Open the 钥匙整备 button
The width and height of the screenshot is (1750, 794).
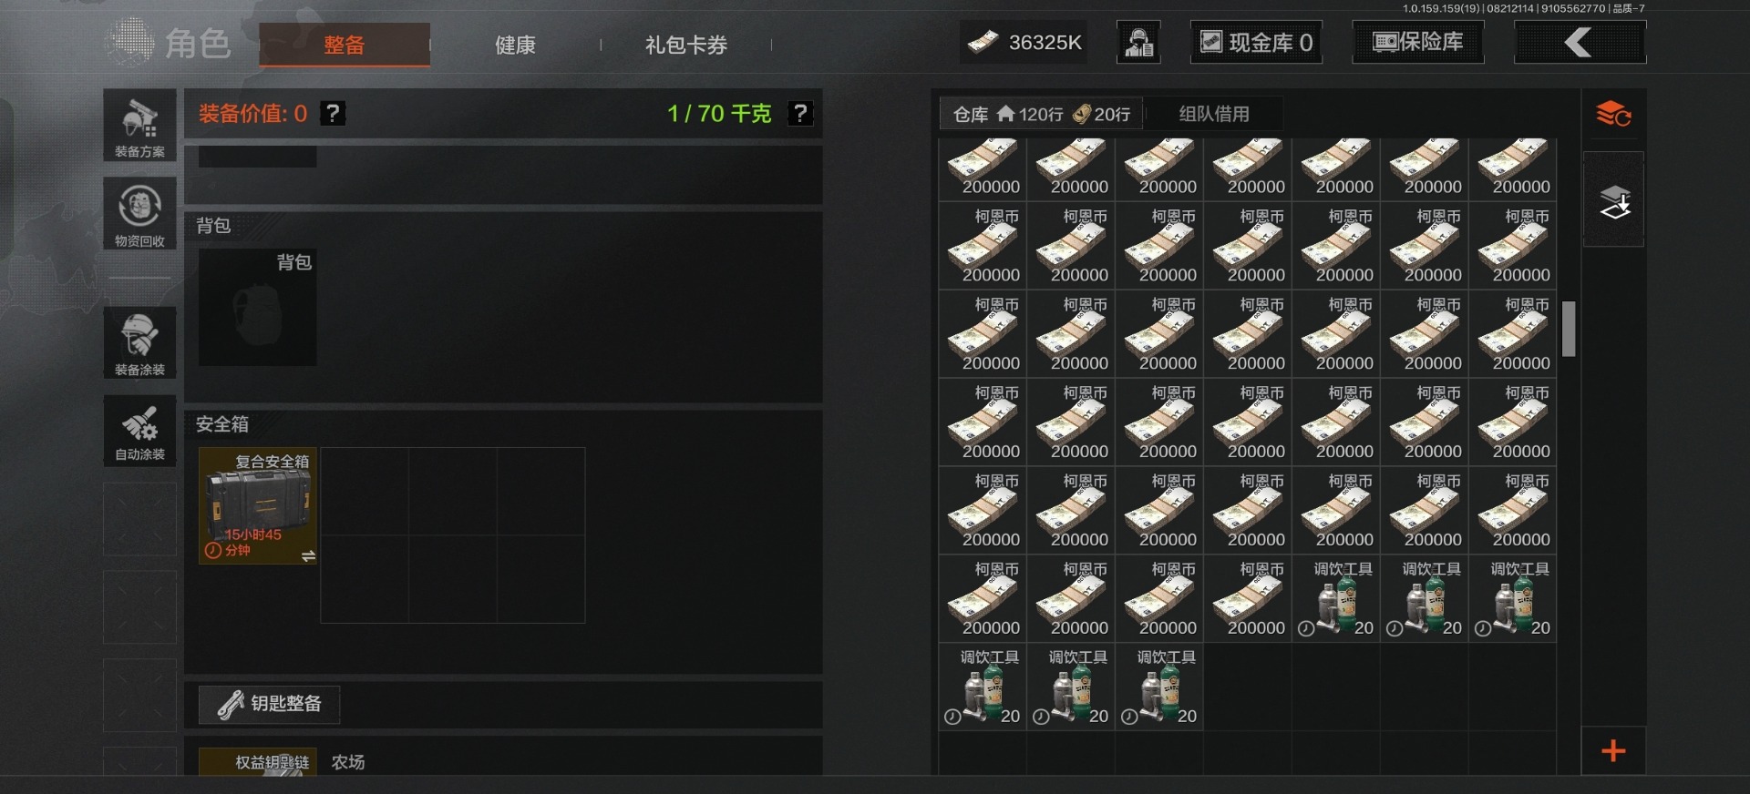pyautogui.click(x=270, y=704)
